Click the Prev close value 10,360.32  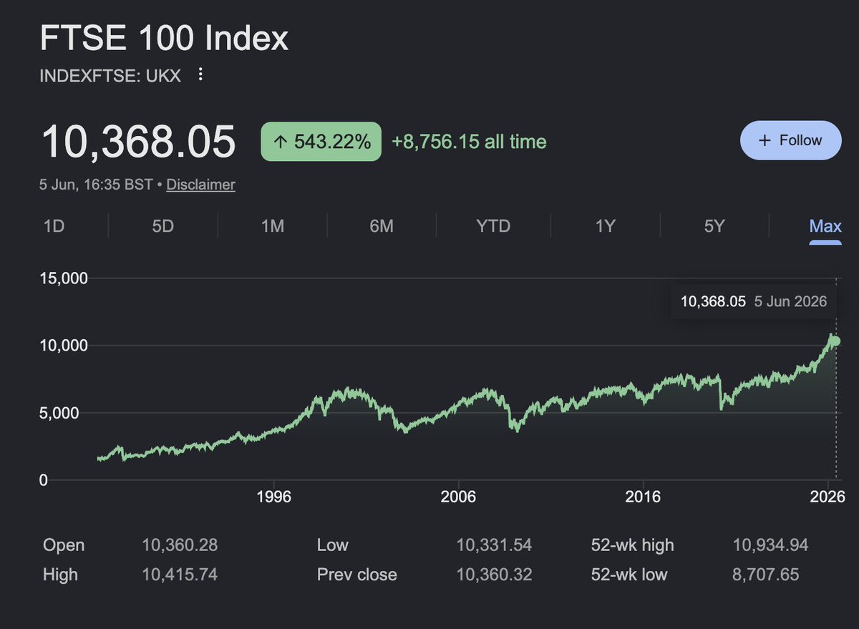point(494,575)
